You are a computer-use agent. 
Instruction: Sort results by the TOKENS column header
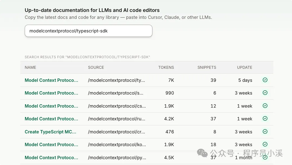click(x=166, y=67)
